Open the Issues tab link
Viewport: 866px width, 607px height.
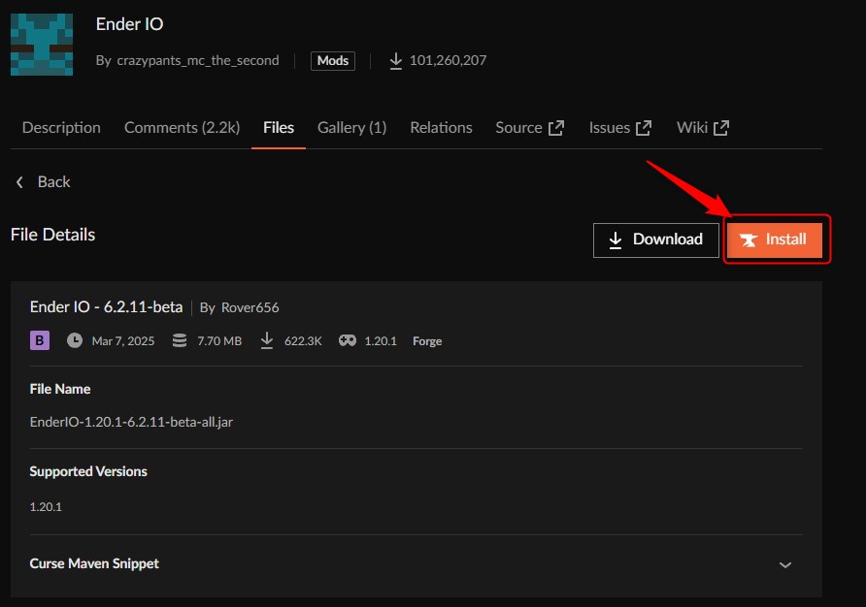(x=620, y=127)
